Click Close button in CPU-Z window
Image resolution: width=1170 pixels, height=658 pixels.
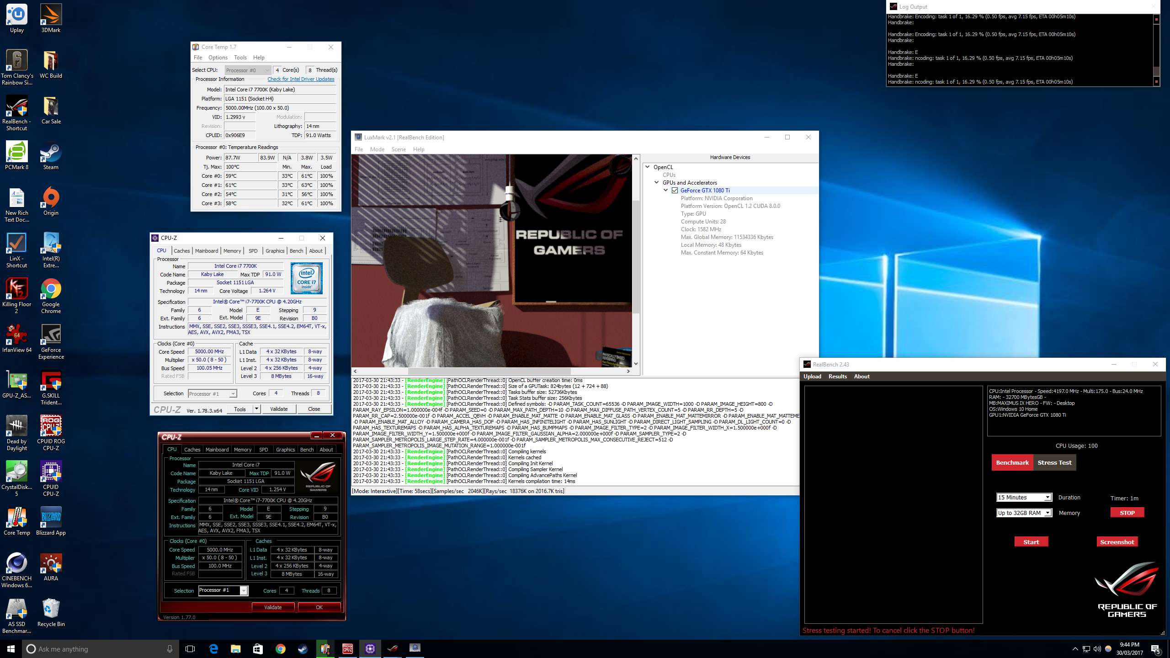[314, 409]
